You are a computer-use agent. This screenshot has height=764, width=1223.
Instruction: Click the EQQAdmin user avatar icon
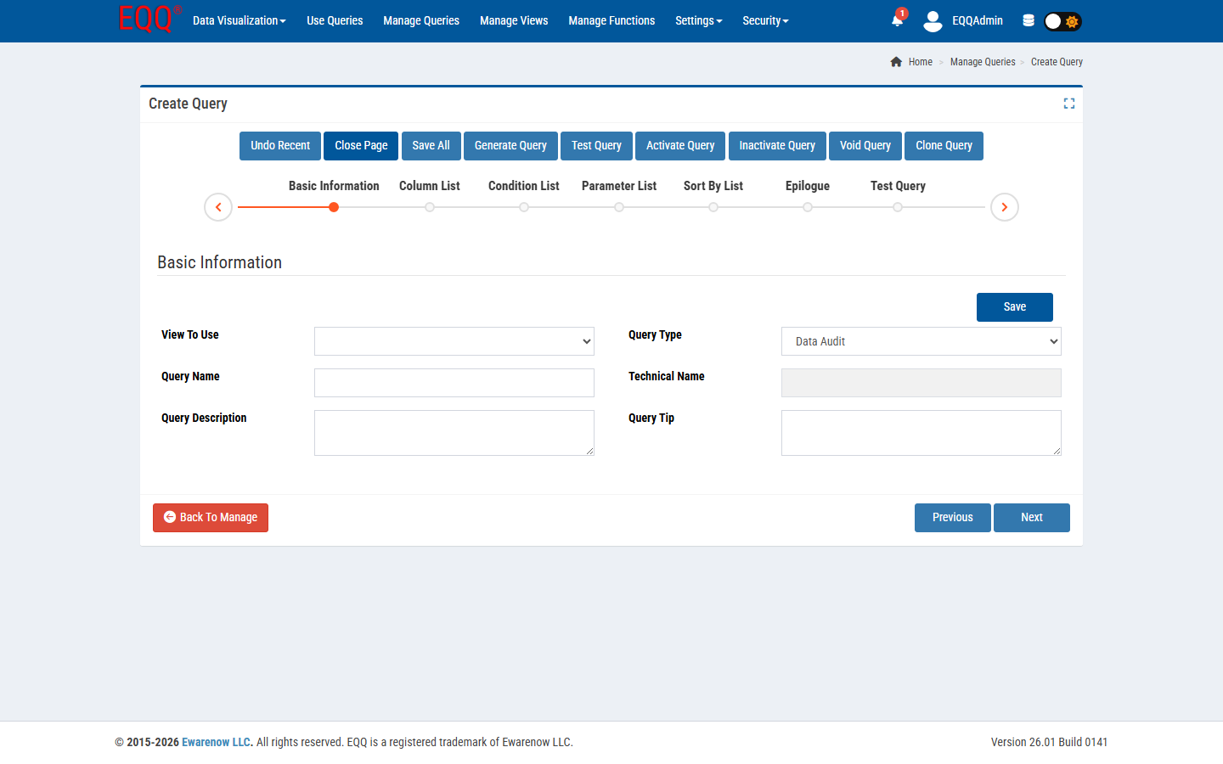[933, 21]
